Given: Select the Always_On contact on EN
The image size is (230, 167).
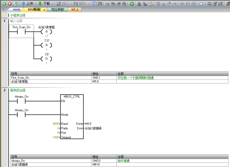Looking at the screenshot, I should tap(21, 101).
